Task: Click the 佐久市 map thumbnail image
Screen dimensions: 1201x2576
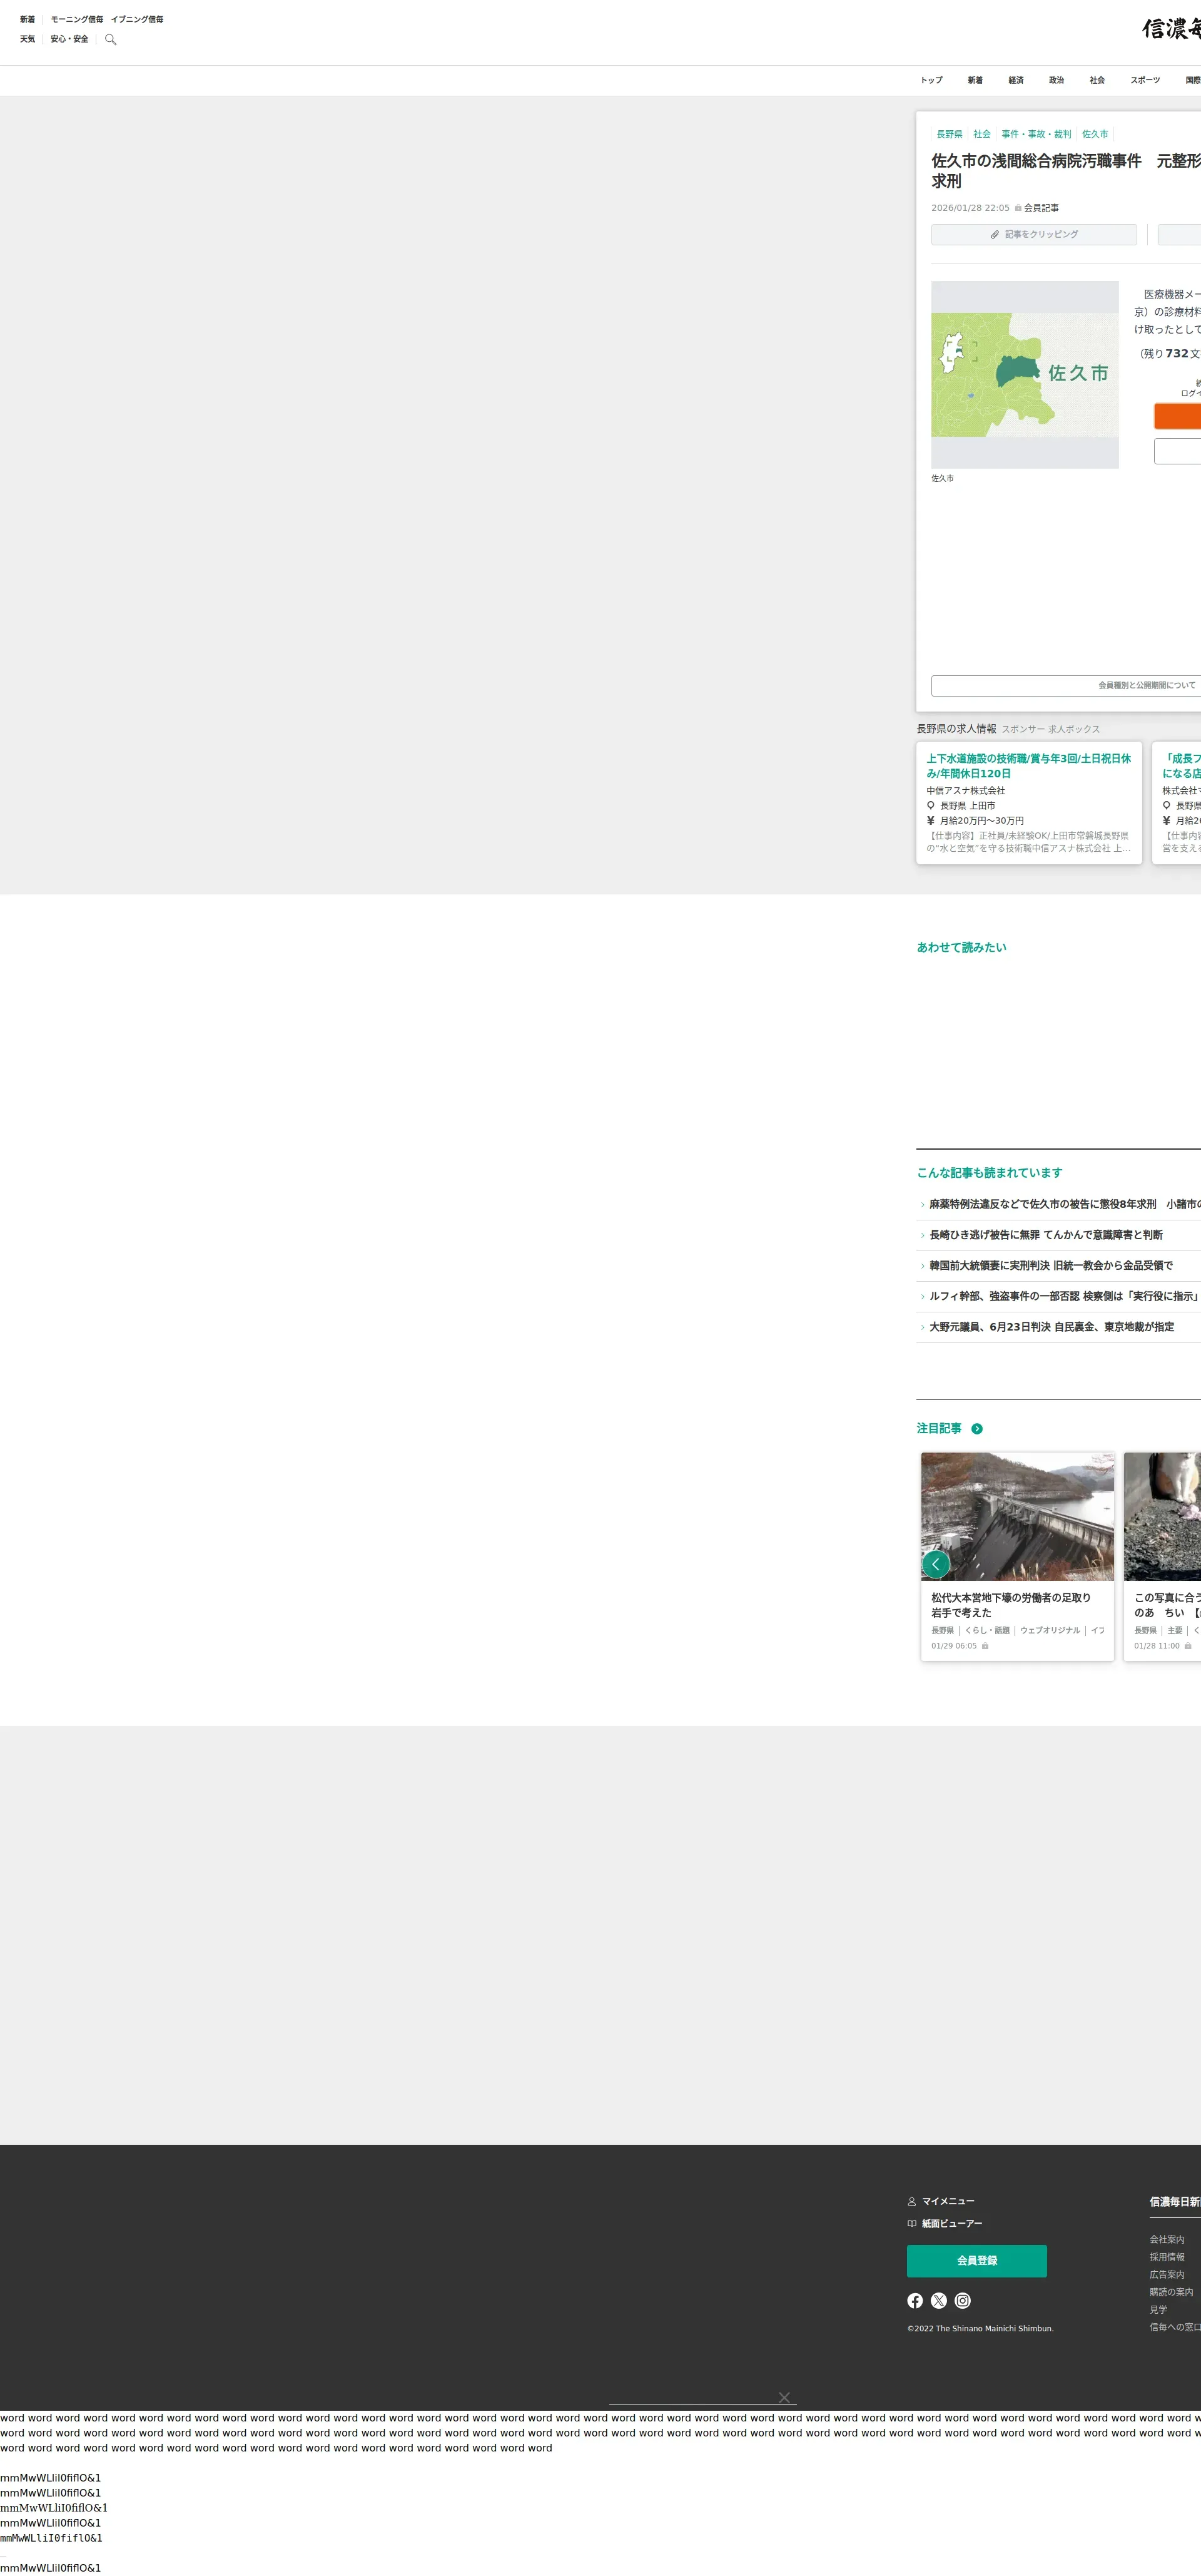Action: [1024, 374]
